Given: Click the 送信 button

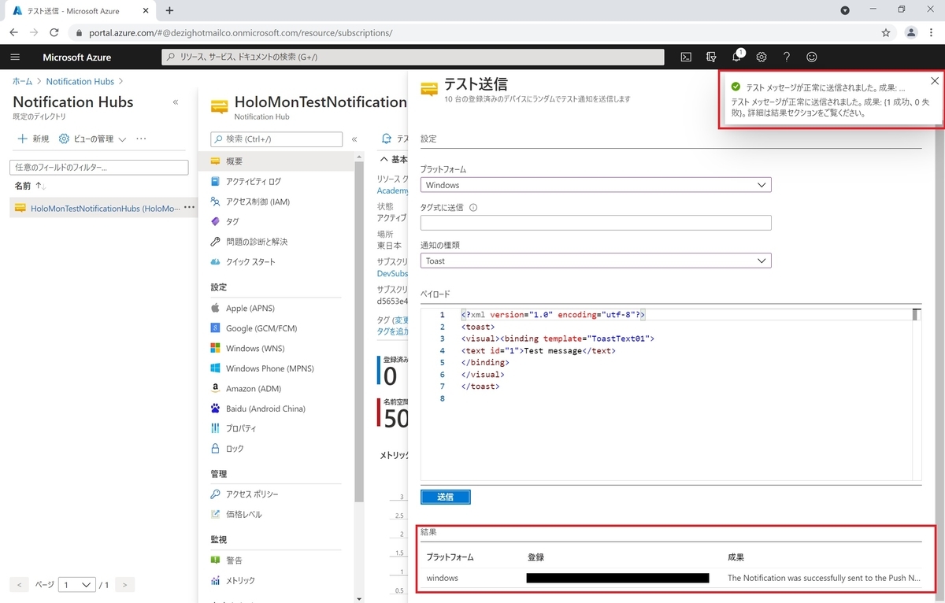Looking at the screenshot, I should click(446, 497).
